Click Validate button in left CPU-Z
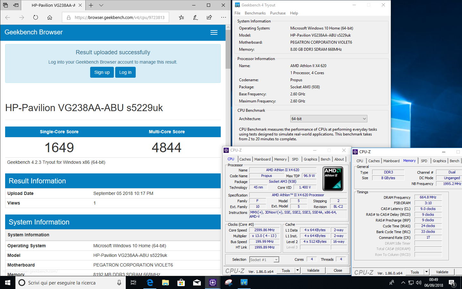Viewport: 462px width, 289px height. (313, 271)
